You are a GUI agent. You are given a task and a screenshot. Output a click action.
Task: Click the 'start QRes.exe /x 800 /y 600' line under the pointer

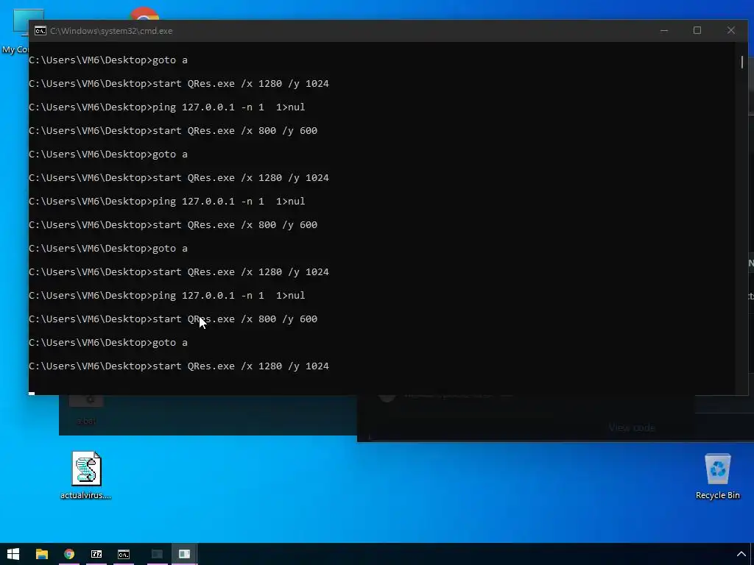click(x=173, y=319)
